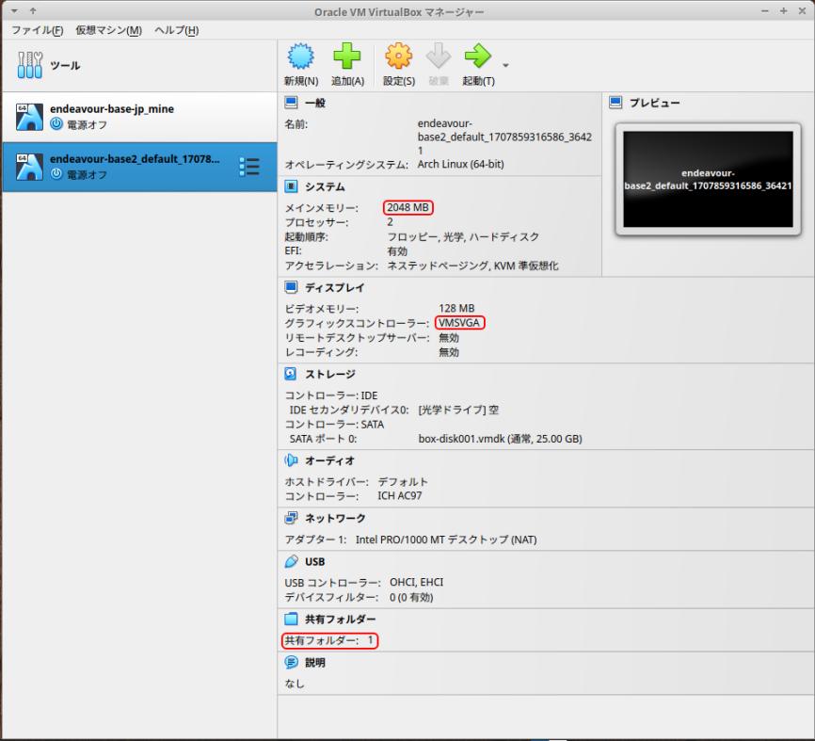Open the 一般 section heading
815x741 pixels.
click(315, 103)
